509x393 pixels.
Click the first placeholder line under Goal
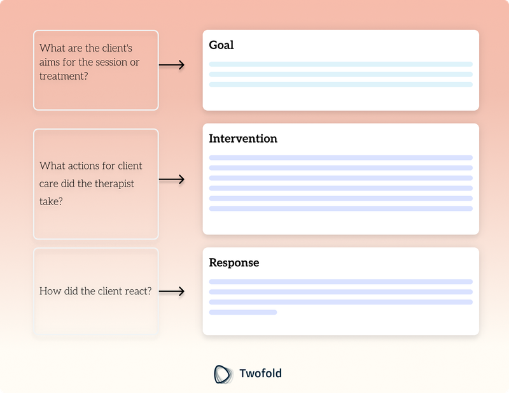[340, 64]
